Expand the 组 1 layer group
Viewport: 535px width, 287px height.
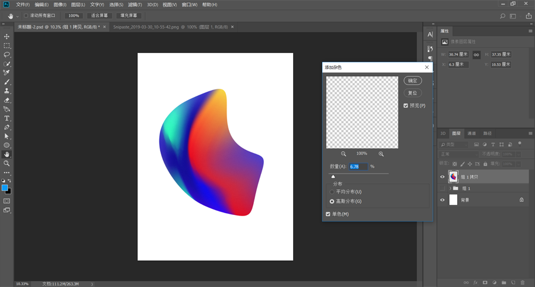pos(449,188)
